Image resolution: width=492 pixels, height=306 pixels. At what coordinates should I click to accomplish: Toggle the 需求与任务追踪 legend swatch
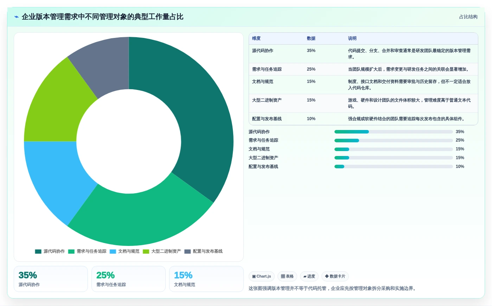click(71, 252)
